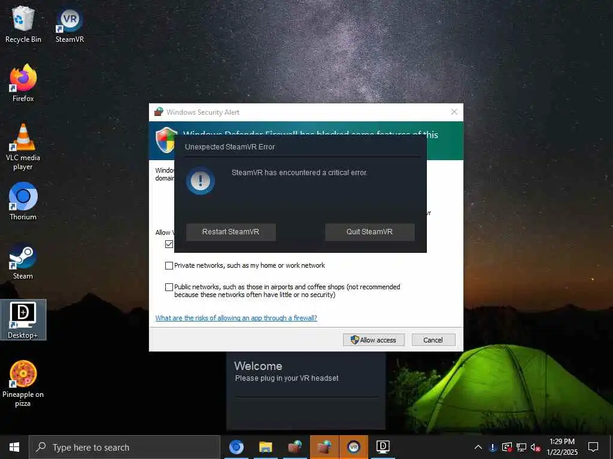Image resolution: width=613 pixels, height=459 pixels.
Task: Cancel the Windows Security Alert
Action: pos(433,339)
